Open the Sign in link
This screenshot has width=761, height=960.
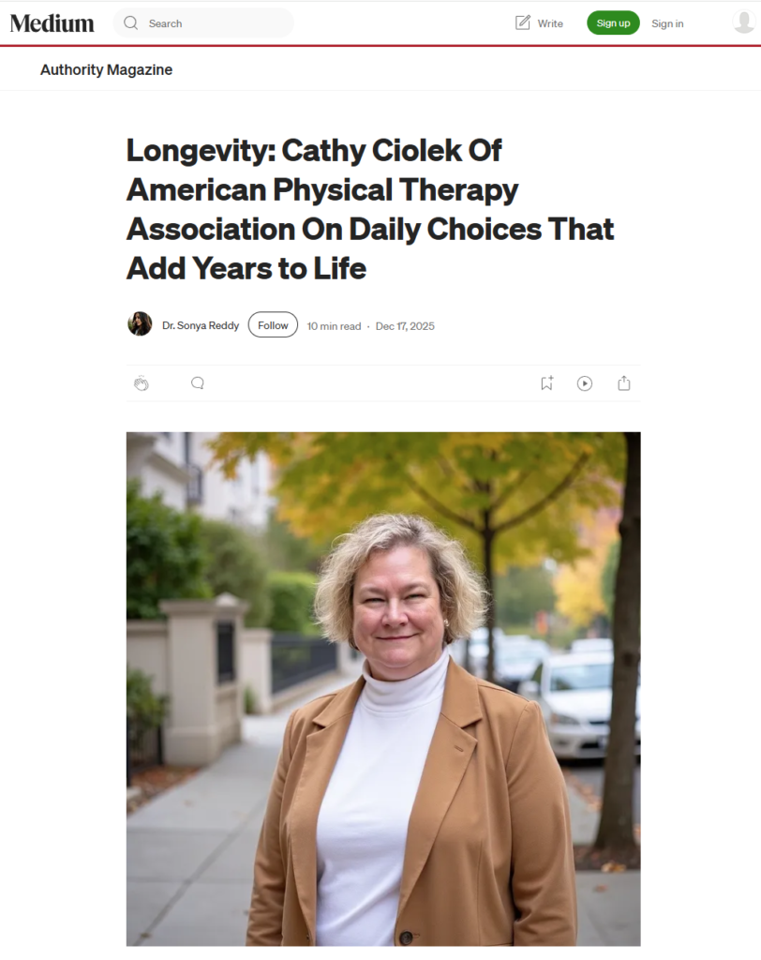tap(667, 23)
